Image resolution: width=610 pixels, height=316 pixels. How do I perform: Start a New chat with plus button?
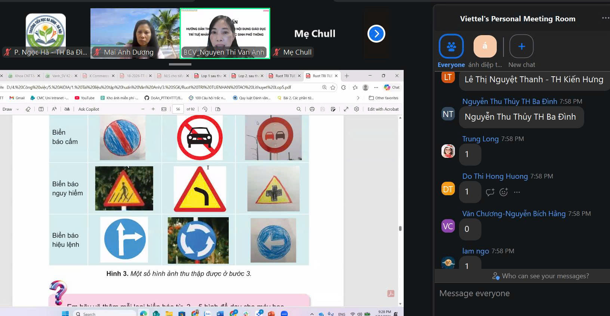(x=521, y=46)
